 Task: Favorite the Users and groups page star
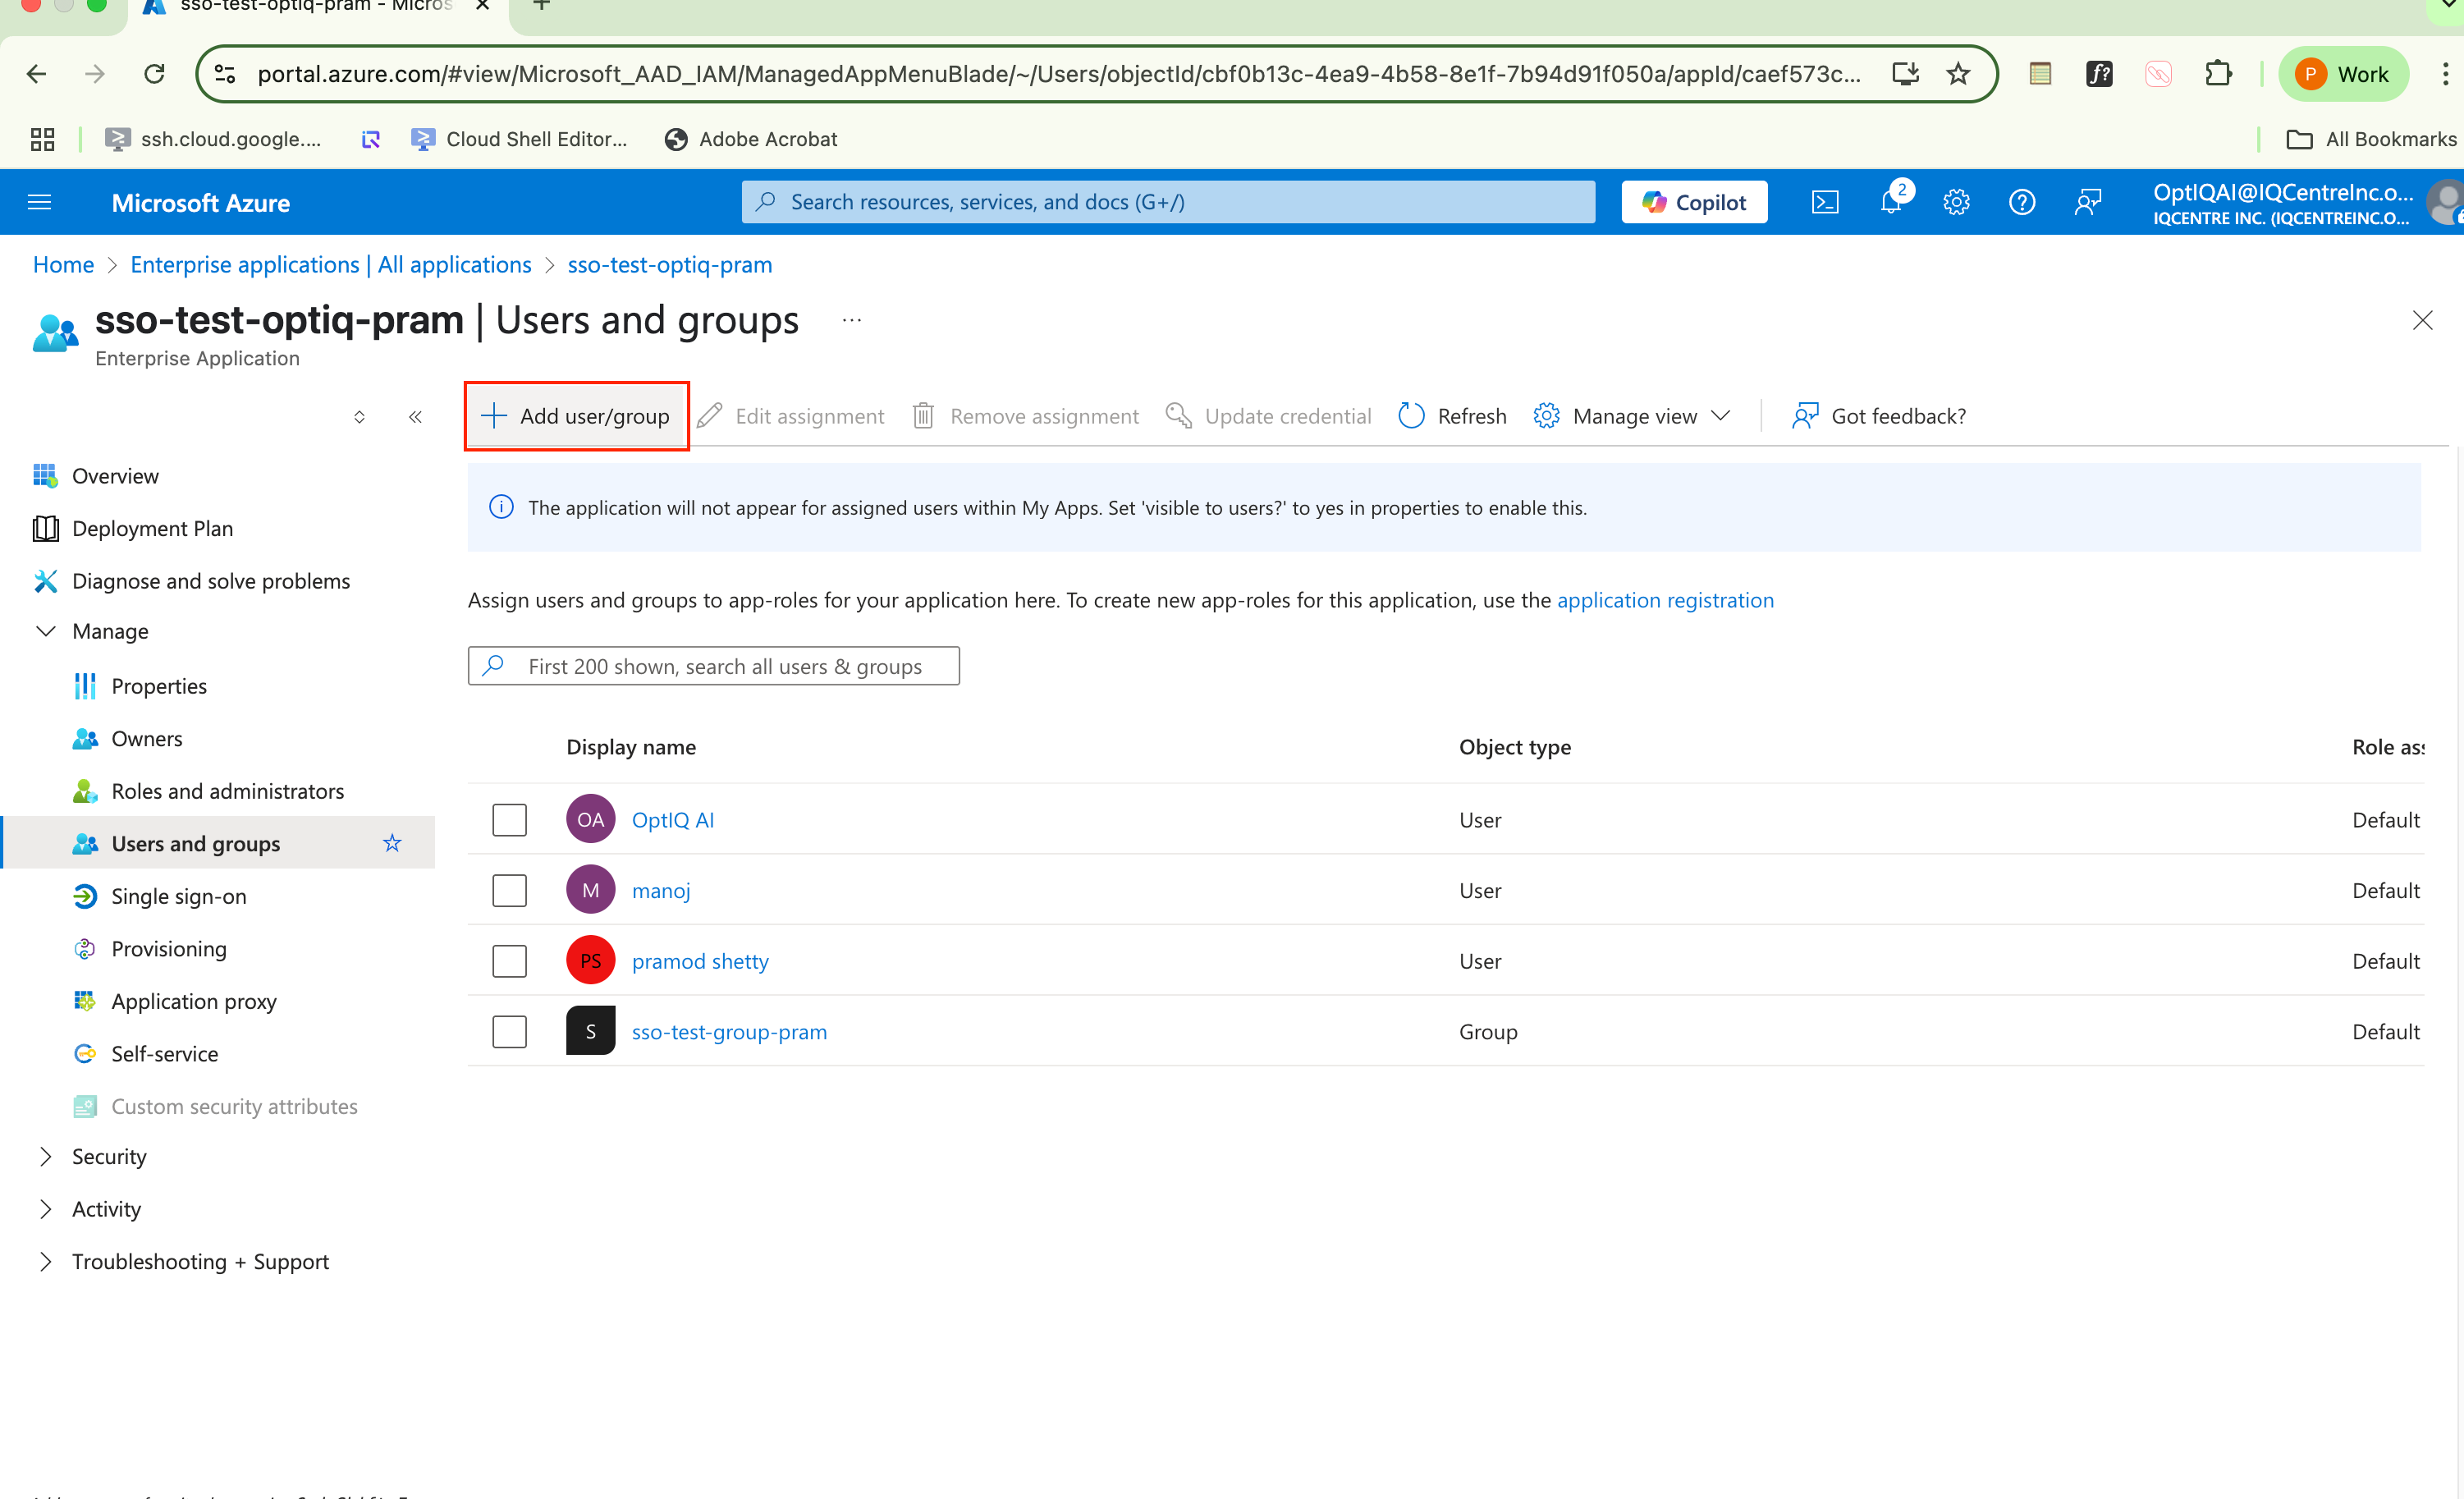pos(392,843)
